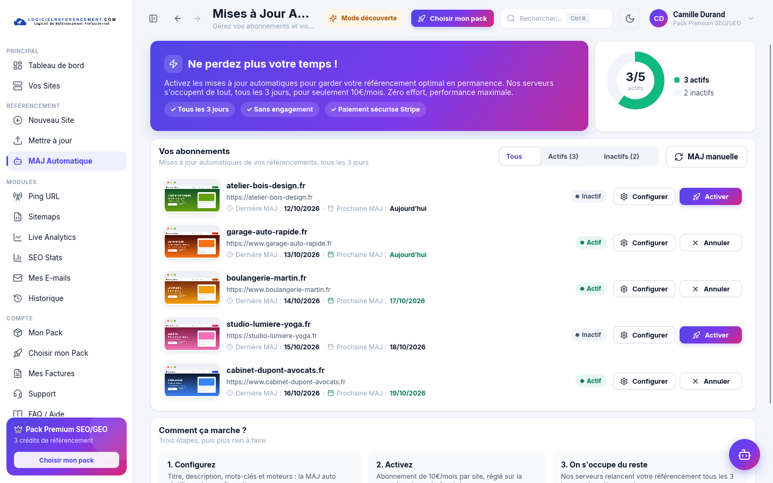Open Mettre à jour in the sidebar
The height and width of the screenshot is (483, 773).
[67, 141]
